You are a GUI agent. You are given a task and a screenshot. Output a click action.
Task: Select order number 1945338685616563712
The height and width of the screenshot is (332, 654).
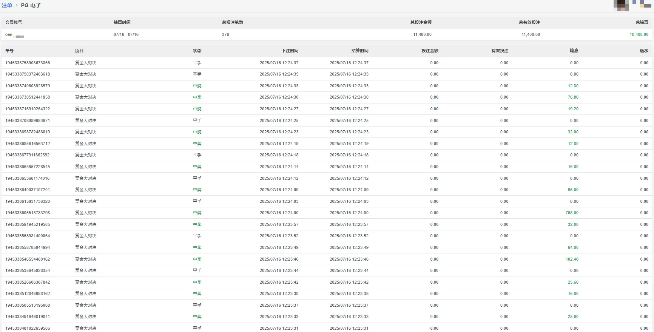pyautogui.click(x=28, y=144)
